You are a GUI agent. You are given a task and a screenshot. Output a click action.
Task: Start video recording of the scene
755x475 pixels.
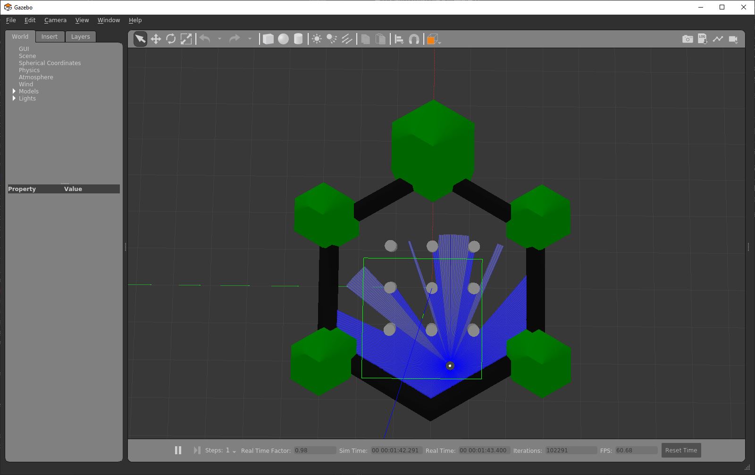tap(733, 39)
